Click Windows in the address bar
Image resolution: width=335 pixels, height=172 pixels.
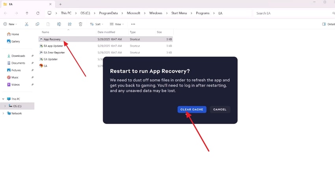156,13
